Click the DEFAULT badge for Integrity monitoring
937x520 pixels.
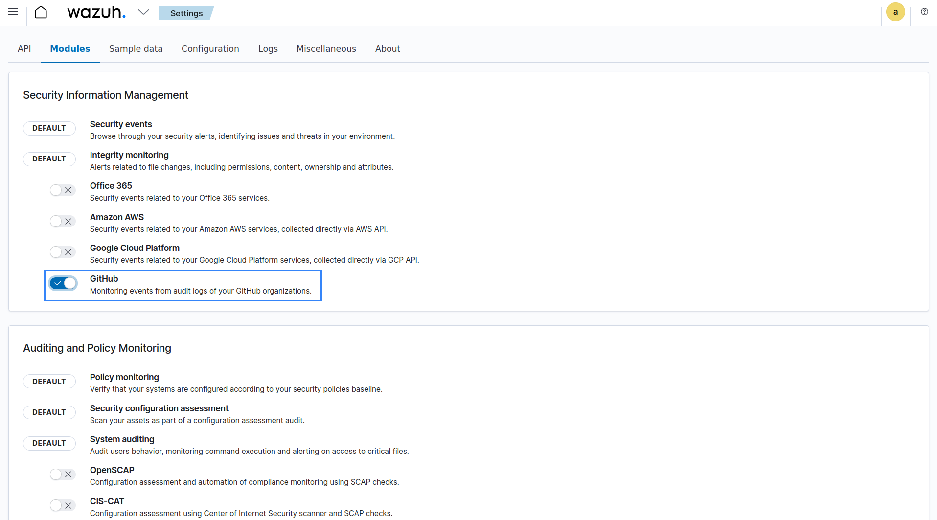click(x=49, y=159)
